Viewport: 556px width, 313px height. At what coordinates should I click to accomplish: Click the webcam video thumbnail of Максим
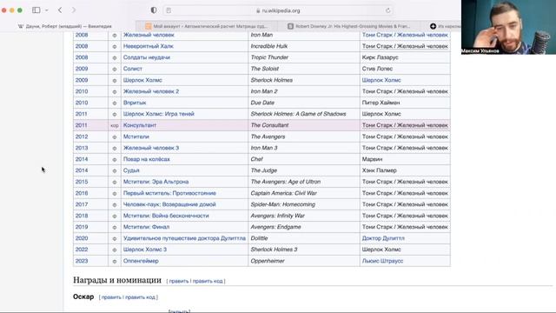508,27
